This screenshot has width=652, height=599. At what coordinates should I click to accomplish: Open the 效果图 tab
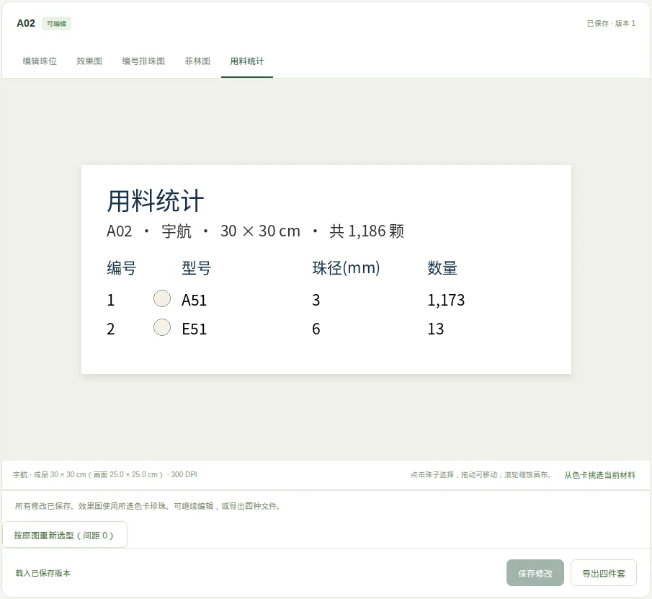89,61
